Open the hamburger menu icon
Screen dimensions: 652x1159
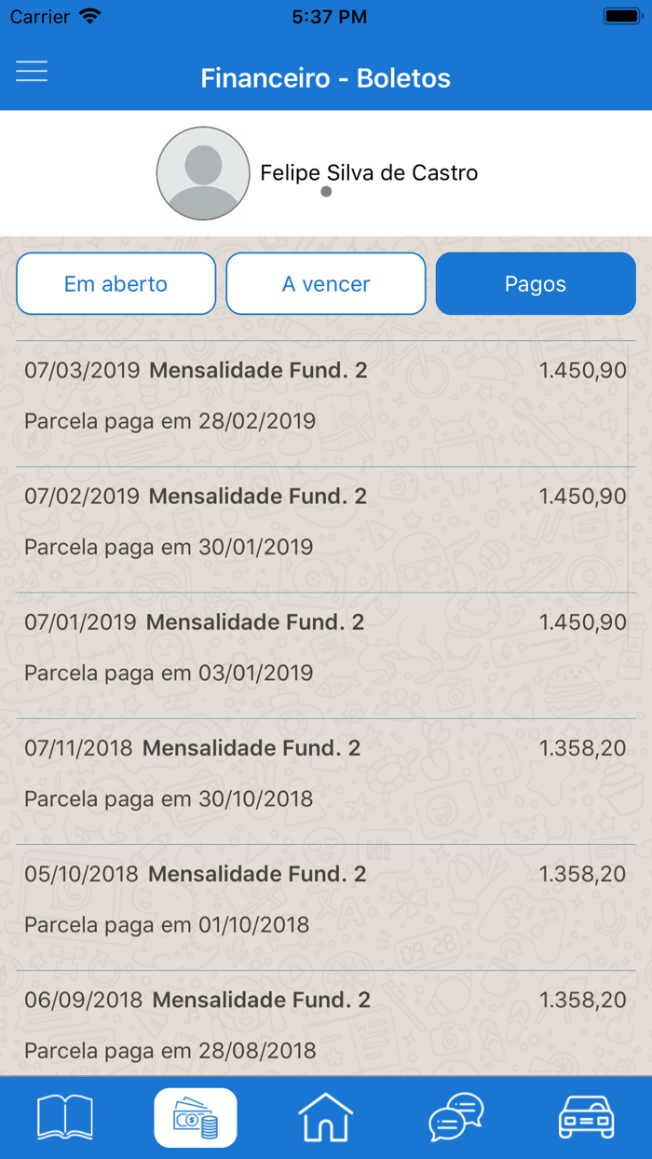point(32,70)
